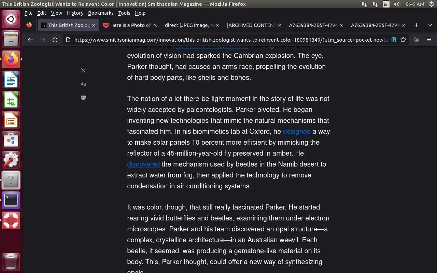Open the question-mark app in the dock
Screen dimensions: 437x273
11,181
